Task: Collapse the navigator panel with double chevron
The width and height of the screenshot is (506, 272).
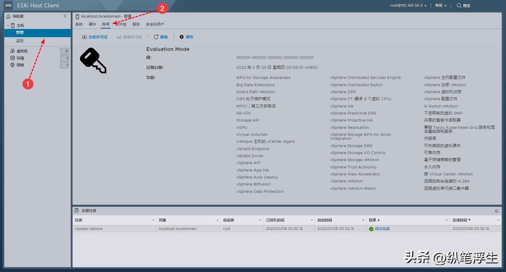Action: pyautogui.click(x=65, y=16)
